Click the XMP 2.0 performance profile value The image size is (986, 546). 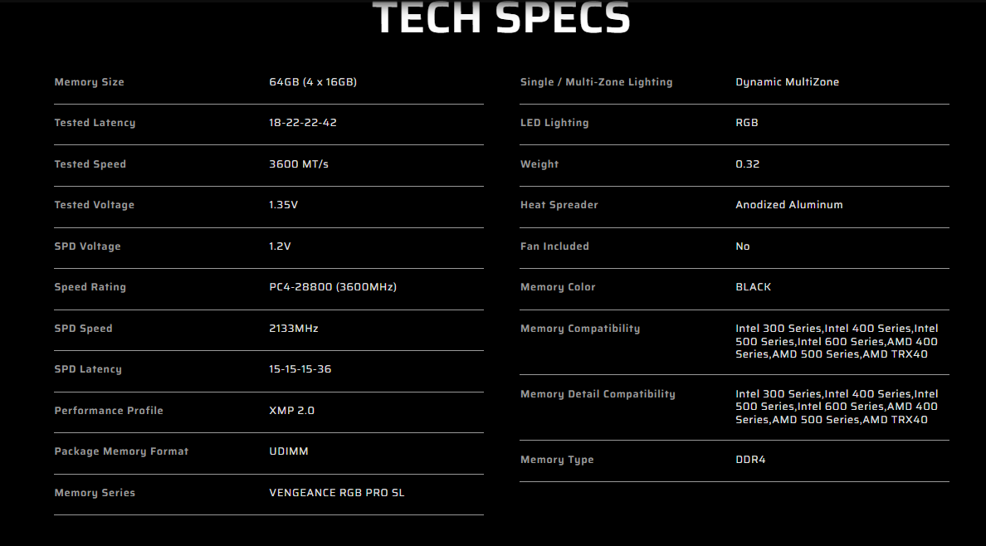tap(292, 411)
